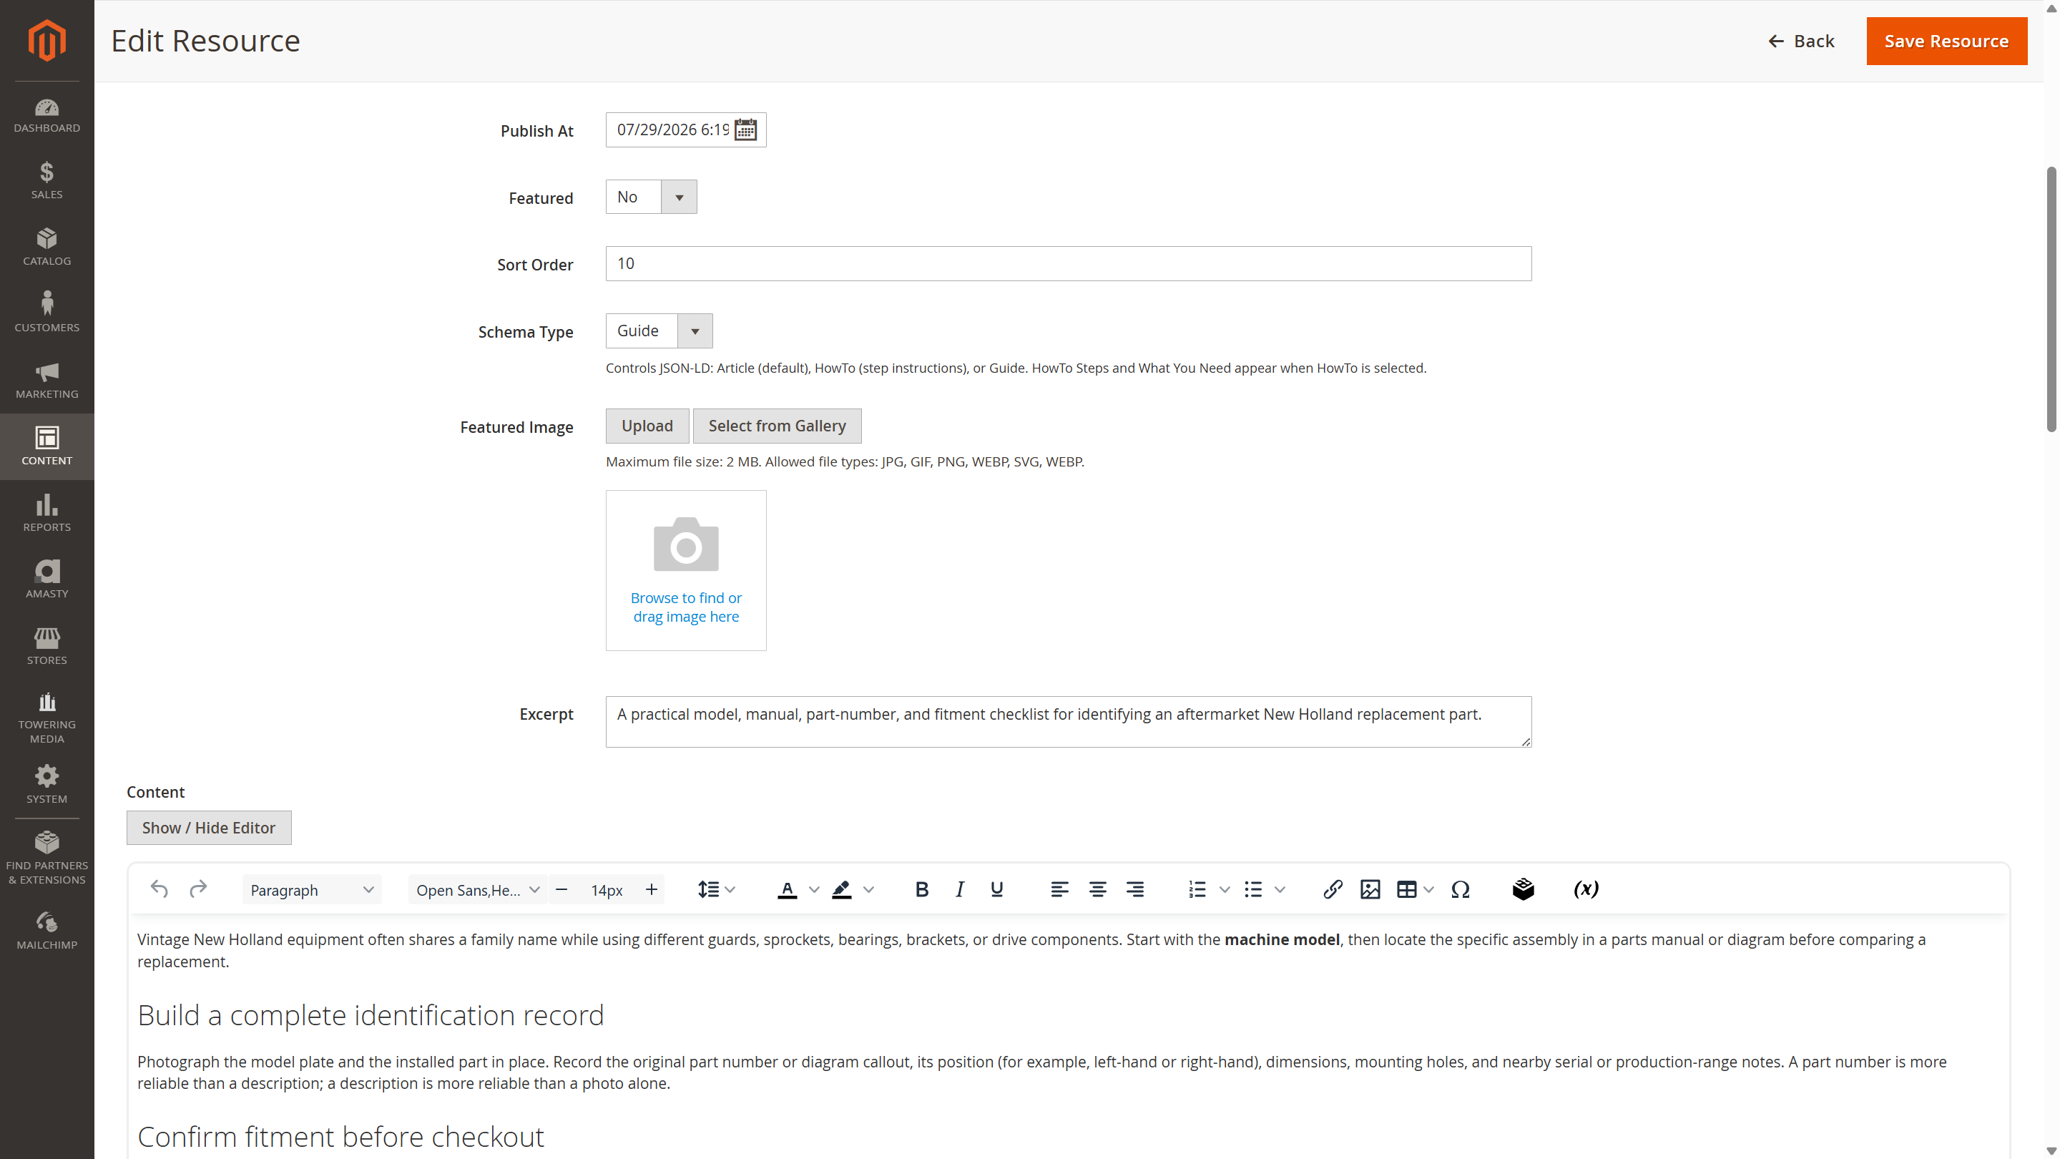Viewport: 2060px width, 1159px height.
Task: Open the Dashboard sidebar menu
Action: 46,115
